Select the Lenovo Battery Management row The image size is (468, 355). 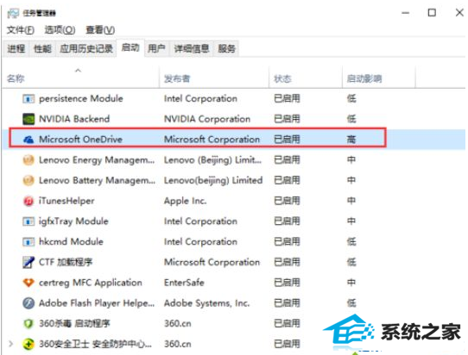point(234,180)
